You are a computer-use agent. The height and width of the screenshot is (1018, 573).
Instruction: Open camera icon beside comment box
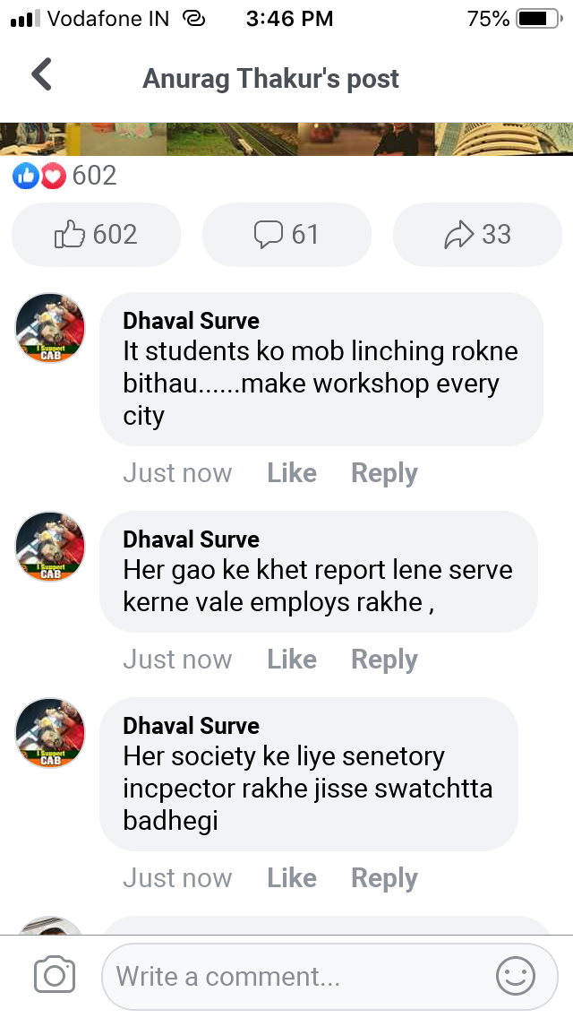(x=54, y=976)
